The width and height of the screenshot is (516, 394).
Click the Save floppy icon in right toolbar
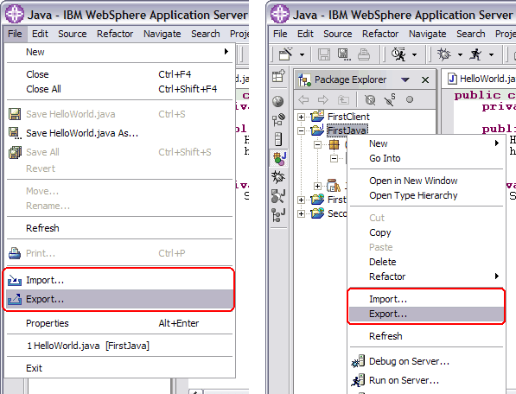pos(323,54)
